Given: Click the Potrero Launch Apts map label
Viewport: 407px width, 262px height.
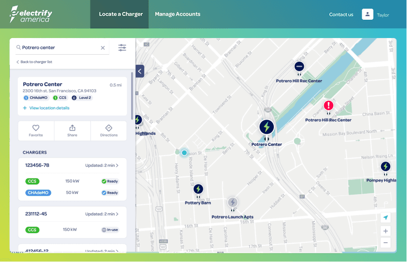Looking at the screenshot, I should click(232, 217).
